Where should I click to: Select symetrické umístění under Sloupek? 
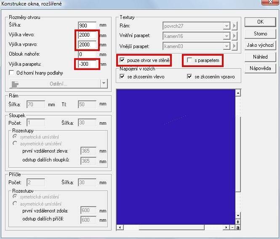[x=15, y=137]
